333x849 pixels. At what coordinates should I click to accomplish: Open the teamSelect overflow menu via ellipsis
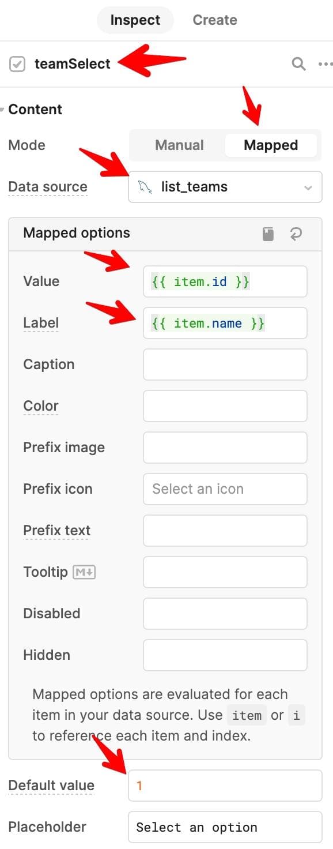[324, 64]
